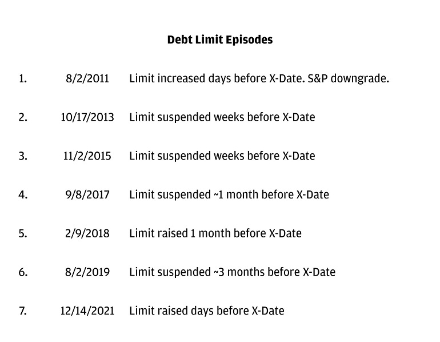
Task: Click the description beside 10/17/2013
Action: pyautogui.click(x=222, y=117)
